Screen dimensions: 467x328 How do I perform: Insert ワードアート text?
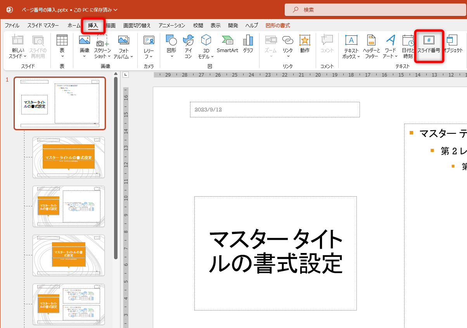[390, 47]
